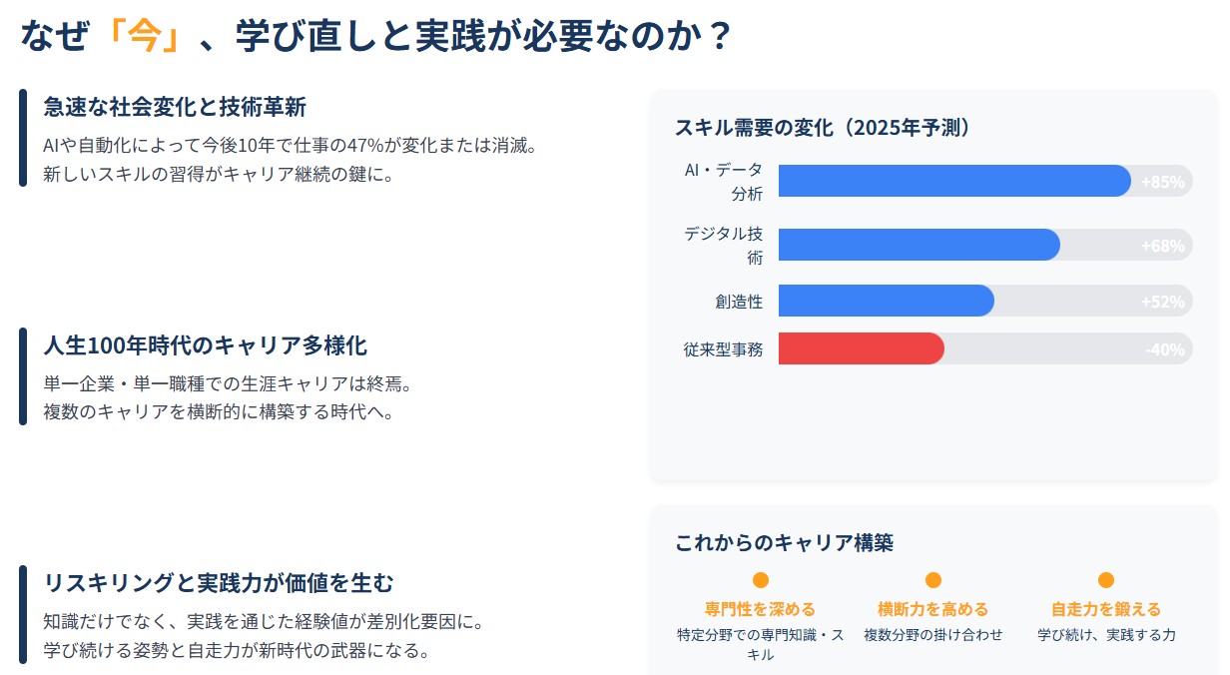The width and height of the screenshot is (1230, 675).
Task: Click the orange dot above 横断力を高める
Action: point(933,580)
